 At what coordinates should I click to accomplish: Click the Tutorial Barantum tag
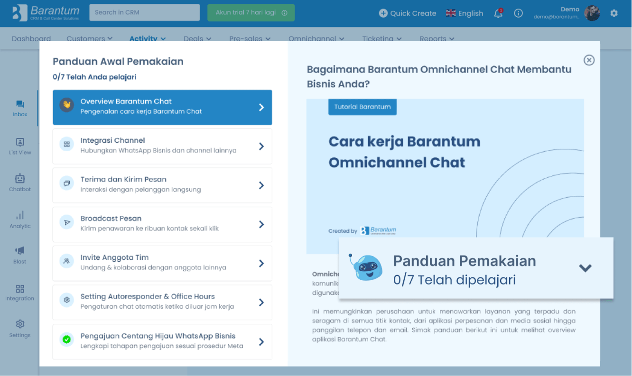coord(362,107)
